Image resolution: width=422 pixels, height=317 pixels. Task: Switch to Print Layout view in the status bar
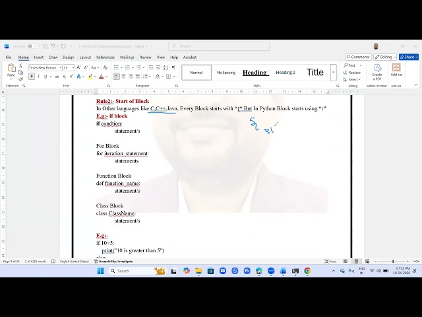pos(356,262)
